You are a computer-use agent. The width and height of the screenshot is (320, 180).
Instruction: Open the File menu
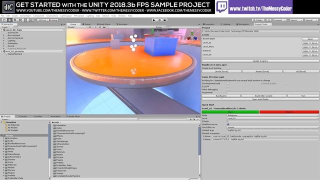point(2,15)
